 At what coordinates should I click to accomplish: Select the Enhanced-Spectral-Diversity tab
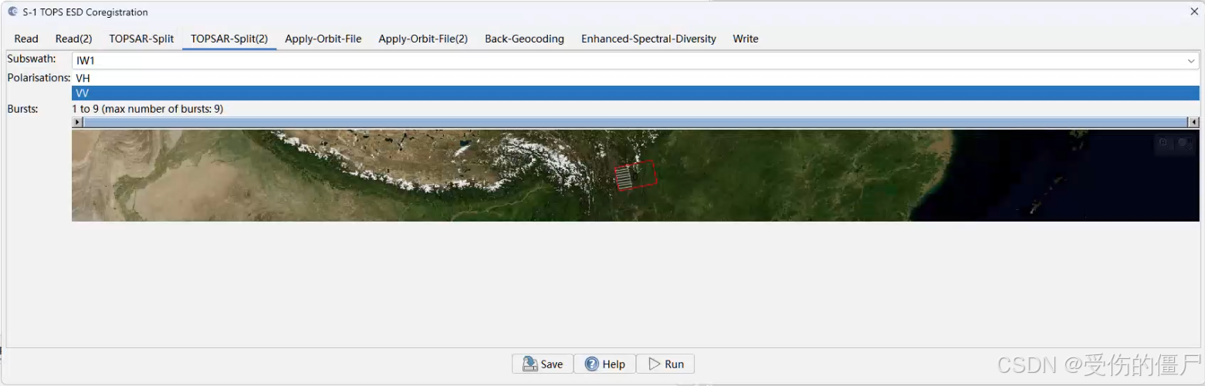(x=648, y=39)
